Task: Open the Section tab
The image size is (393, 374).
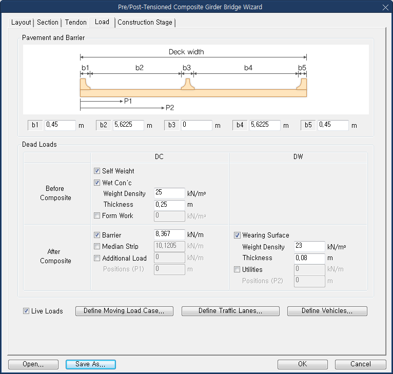Action: (x=48, y=23)
